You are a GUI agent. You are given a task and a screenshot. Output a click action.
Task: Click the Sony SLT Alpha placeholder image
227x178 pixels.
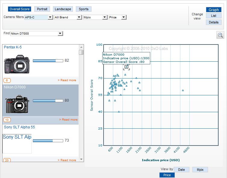pyautogui.click(x=17, y=144)
